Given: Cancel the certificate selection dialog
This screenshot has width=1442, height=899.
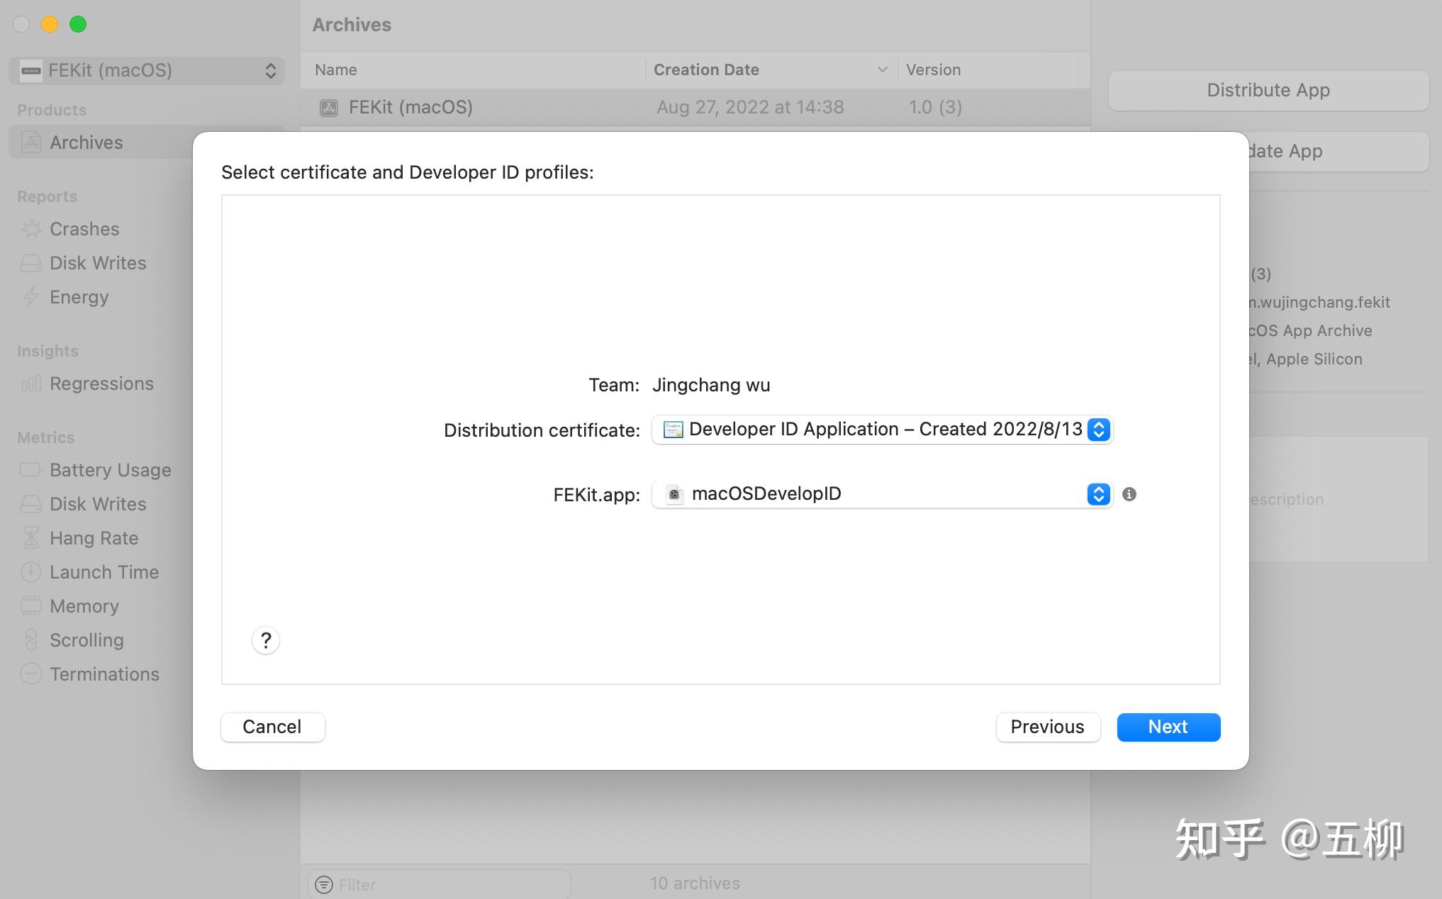Looking at the screenshot, I should [x=272, y=726].
